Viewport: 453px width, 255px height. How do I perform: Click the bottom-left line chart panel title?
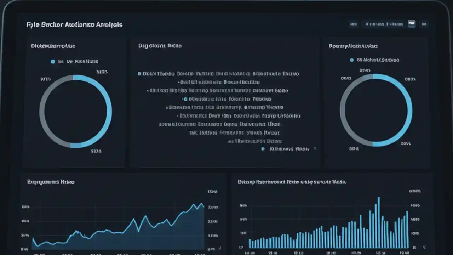point(51,182)
